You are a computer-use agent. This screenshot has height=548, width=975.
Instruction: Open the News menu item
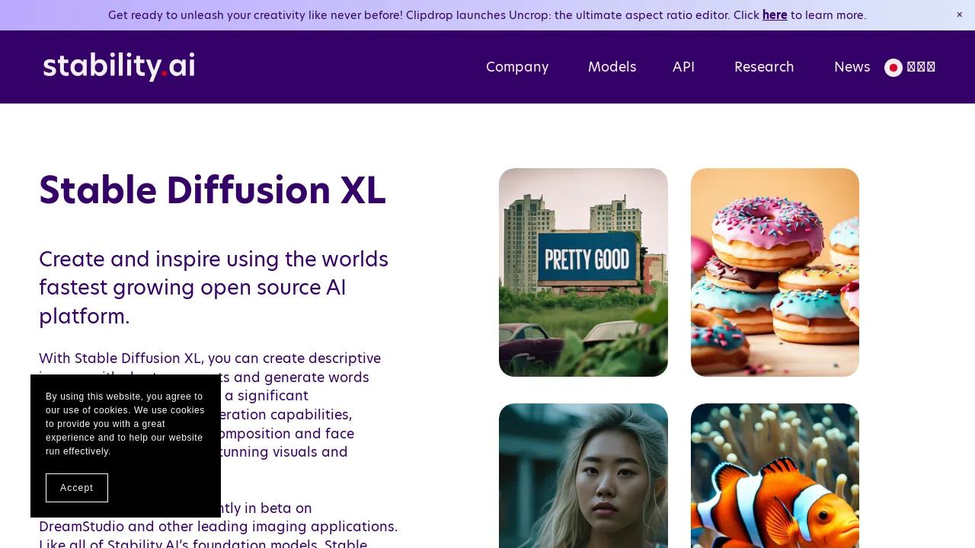point(852,67)
